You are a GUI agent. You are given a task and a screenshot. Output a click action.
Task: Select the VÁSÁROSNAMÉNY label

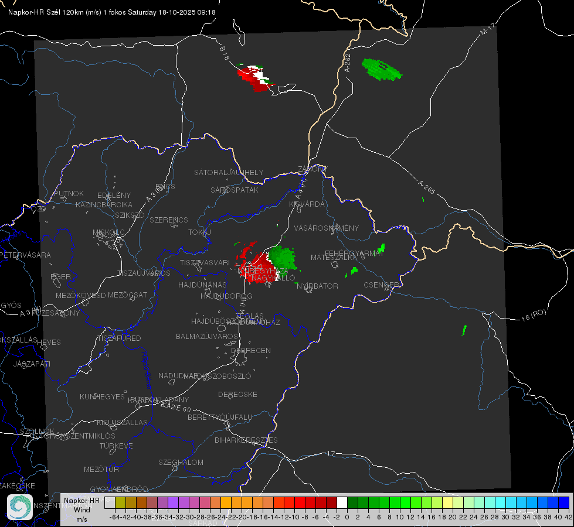[x=327, y=228]
